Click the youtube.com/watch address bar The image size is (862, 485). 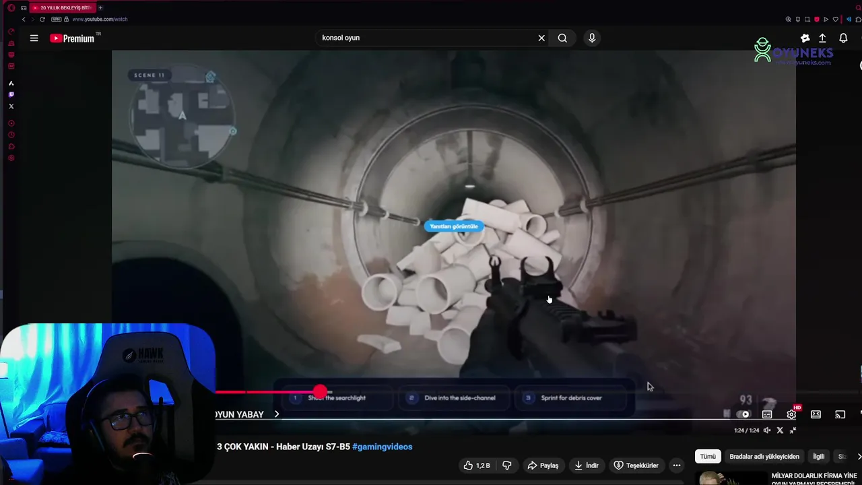(100, 19)
